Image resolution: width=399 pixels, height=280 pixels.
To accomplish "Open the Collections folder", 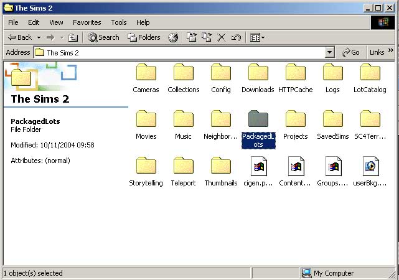I will click(x=183, y=78).
